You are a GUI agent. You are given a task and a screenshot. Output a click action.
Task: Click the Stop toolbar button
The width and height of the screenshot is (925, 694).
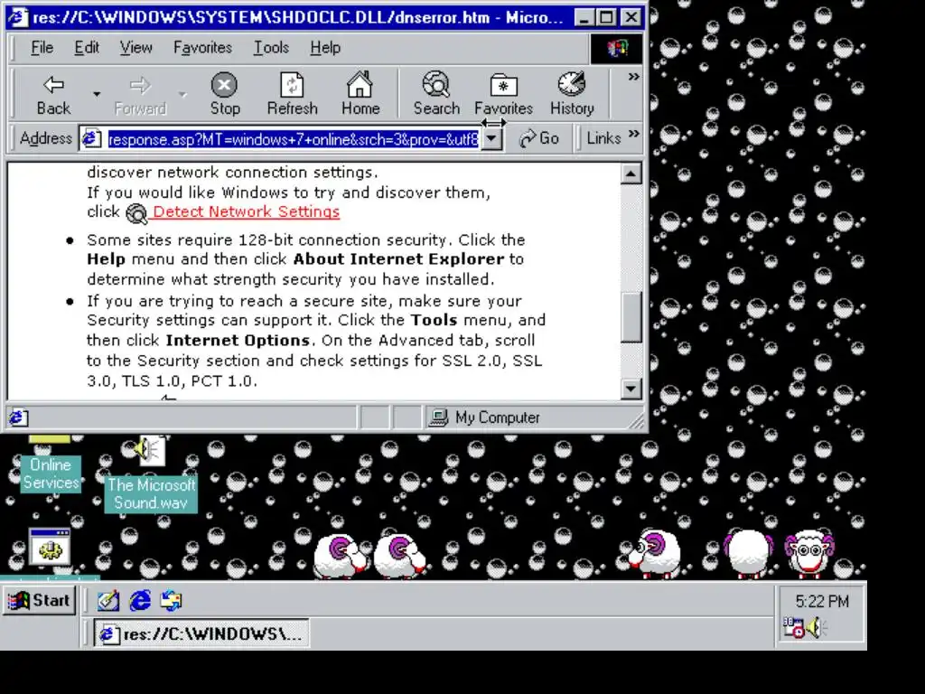pyautogui.click(x=225, y=94)
